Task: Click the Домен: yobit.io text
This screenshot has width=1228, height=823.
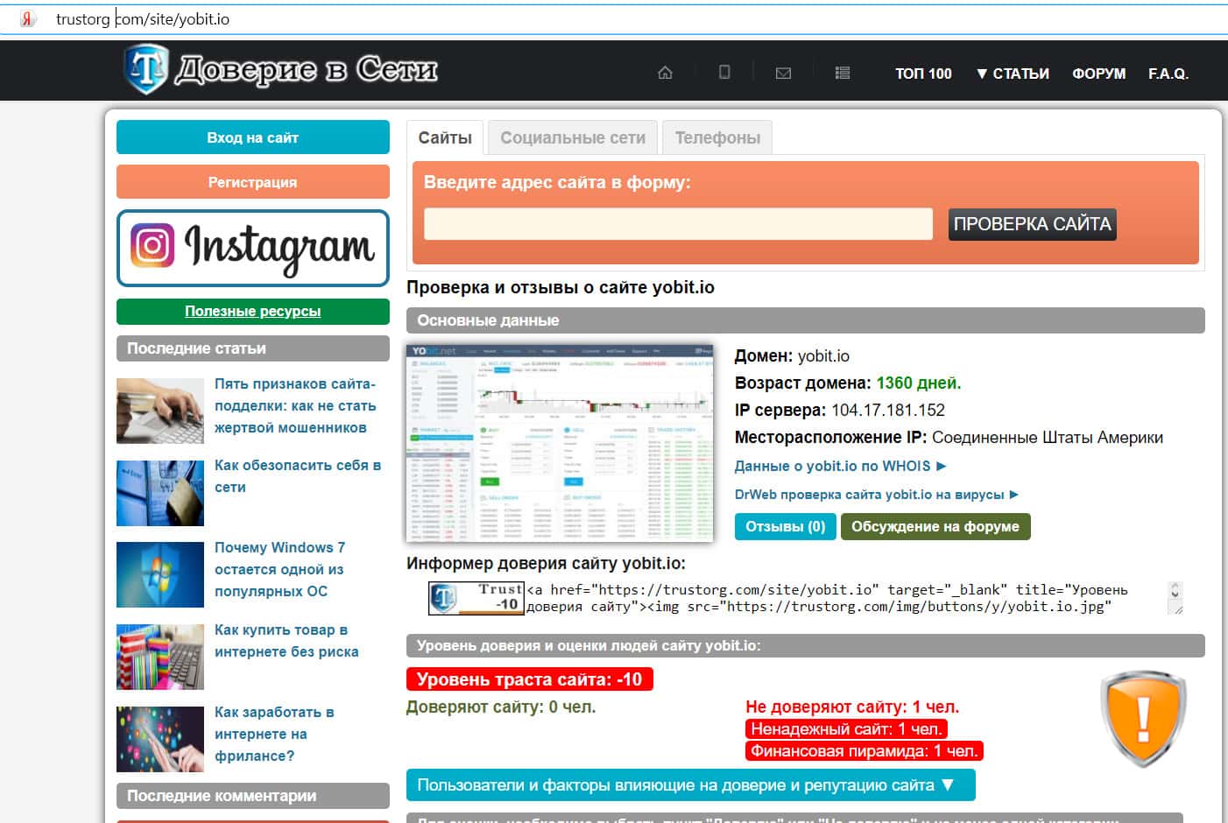Action: (792, 355)
